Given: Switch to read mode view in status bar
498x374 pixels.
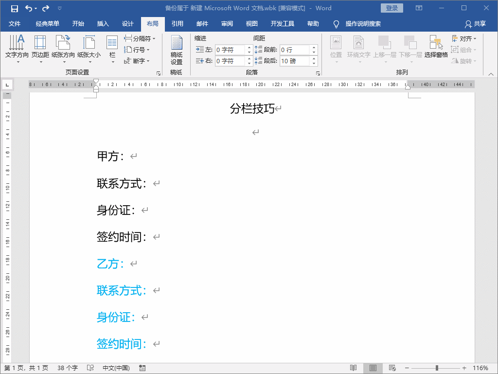Looking at the screenshot, I should click(354, 368).
